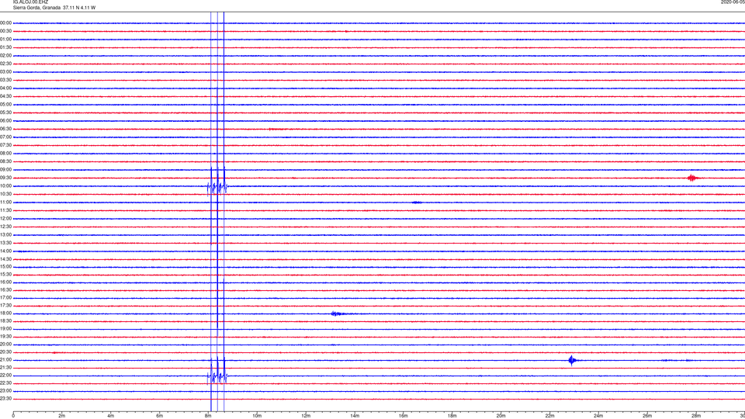Image resolution: width=745 pixels, height=419 pixels.
Task: Click the 16m tick label on the time axis
Action: [404, 416]
